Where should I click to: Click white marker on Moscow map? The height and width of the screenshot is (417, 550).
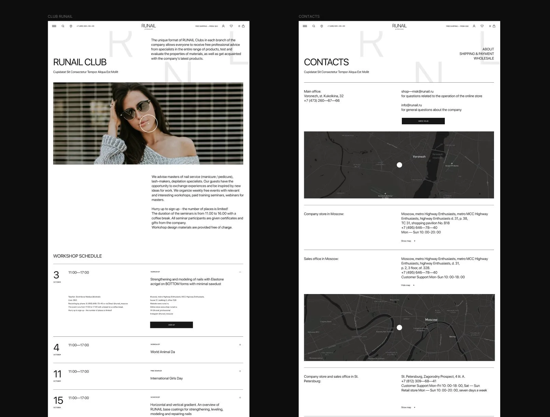(399, 328)
